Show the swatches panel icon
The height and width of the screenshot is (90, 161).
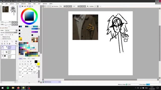(30, 6)
